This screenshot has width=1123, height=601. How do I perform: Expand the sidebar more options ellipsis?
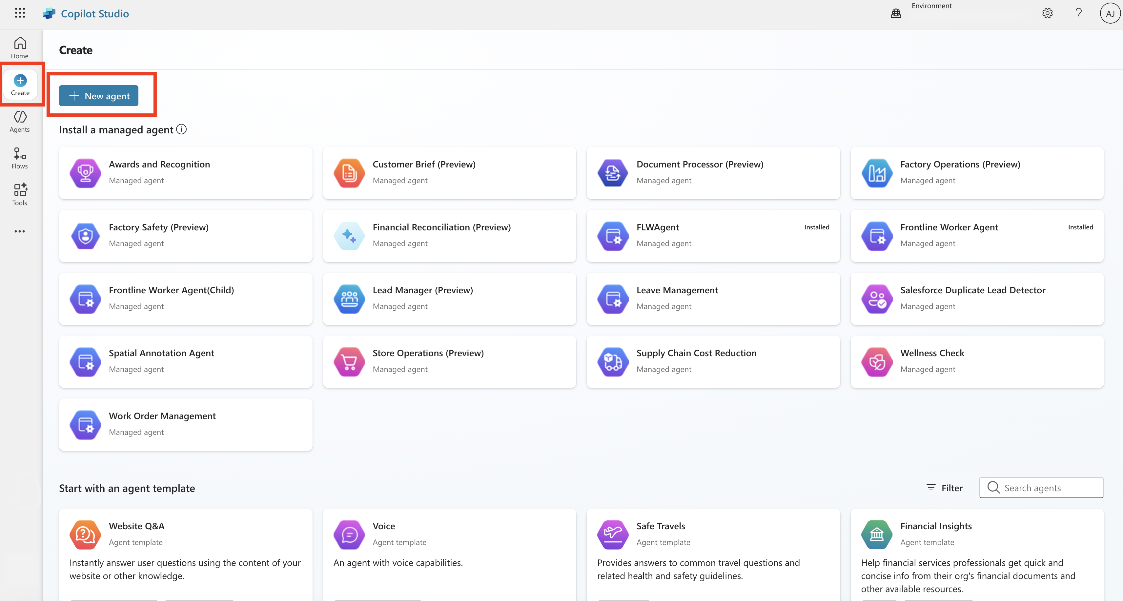(x=20, y=231)
